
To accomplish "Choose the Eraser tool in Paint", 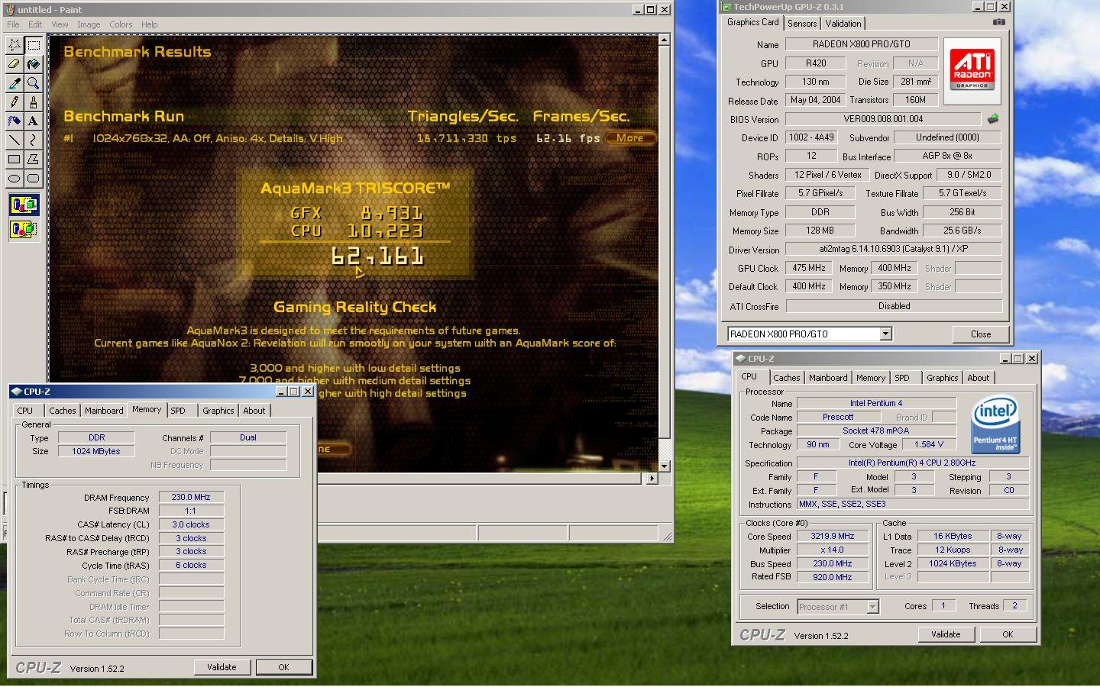I will pyautogui.click(x=14, y=64).
